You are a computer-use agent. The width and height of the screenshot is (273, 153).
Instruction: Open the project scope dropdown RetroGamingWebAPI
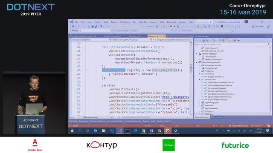90,40
